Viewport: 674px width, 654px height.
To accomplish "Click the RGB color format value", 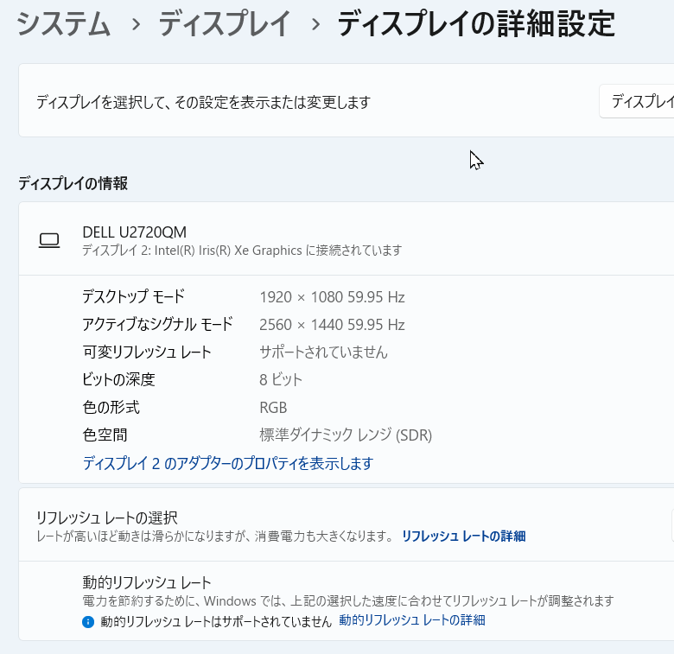I will coord(273,408).
